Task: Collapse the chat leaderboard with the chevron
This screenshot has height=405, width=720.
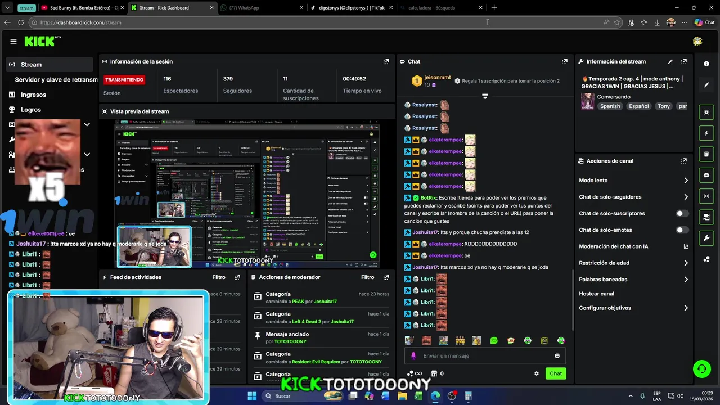Action: pyautogui.click(x=485, y=97)
